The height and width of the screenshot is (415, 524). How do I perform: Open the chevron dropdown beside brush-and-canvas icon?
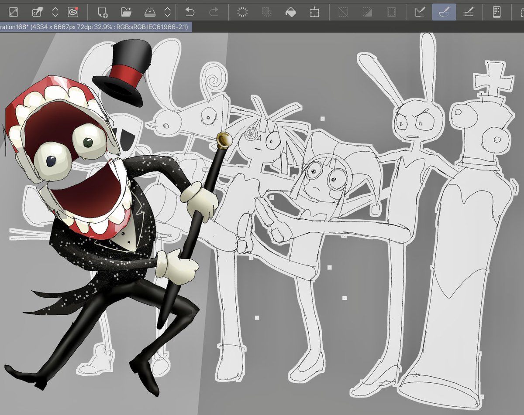(55, 12)
